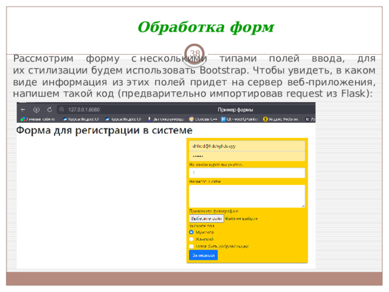The width and height of the screenshot is (389, 292).
Task: Click the site info icon before 127.0.0.1:8080
Action: [62, 109]
